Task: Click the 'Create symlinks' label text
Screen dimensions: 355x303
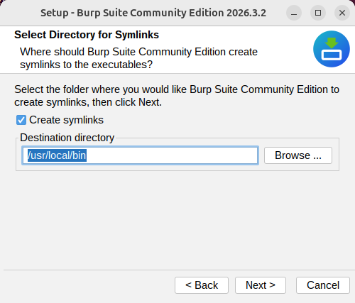Action: click(66, 120)
